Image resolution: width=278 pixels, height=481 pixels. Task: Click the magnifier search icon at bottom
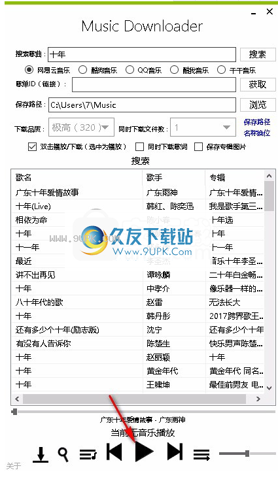[63, 454]
